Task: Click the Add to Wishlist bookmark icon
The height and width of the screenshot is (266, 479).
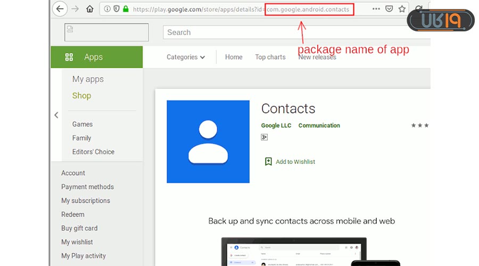Action: tap(269, 161)
